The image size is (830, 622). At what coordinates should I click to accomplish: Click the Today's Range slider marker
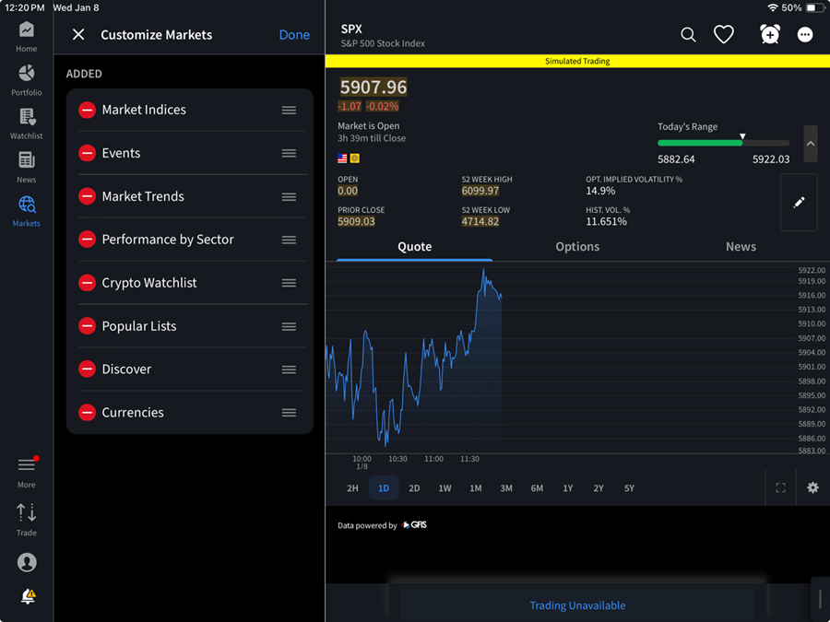coord(742,135)
